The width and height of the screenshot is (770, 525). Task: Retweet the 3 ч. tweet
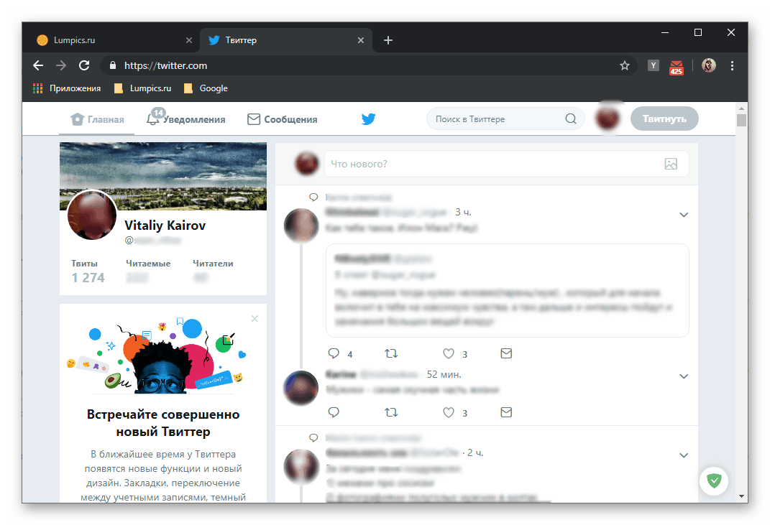point(391,353)
